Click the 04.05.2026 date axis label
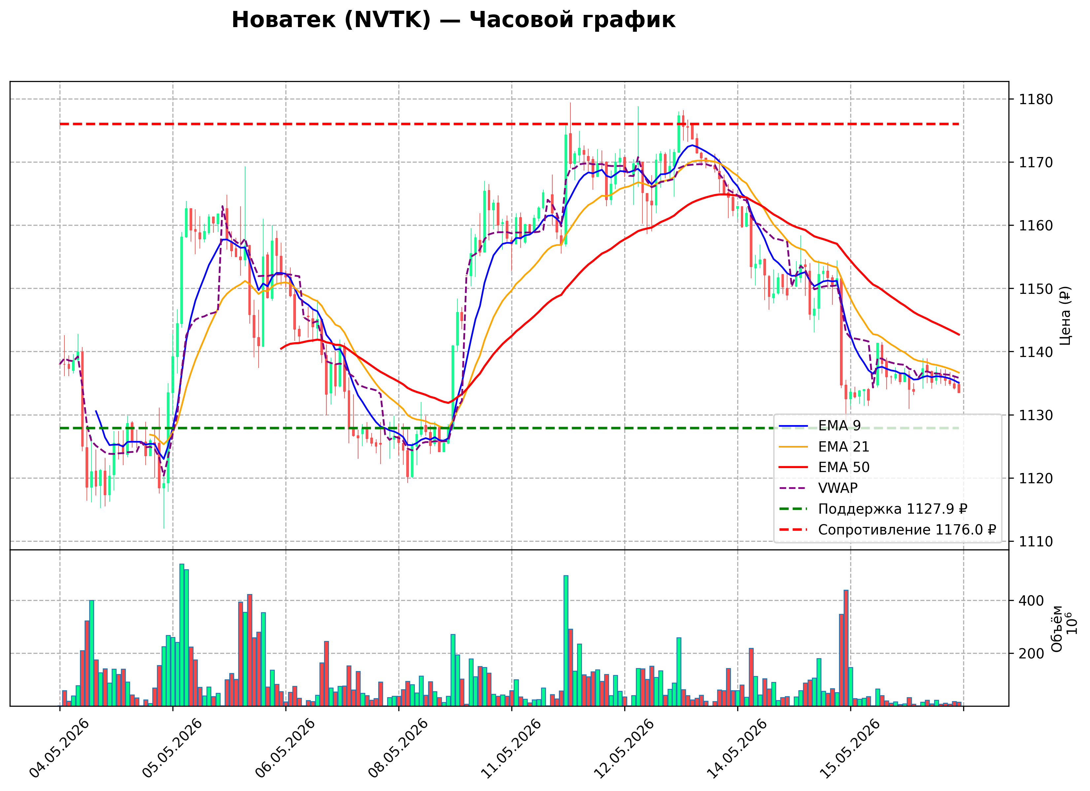 click(59, 748)
